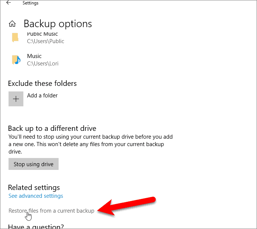Click the back arrow in Settings

tap(9, 3)
